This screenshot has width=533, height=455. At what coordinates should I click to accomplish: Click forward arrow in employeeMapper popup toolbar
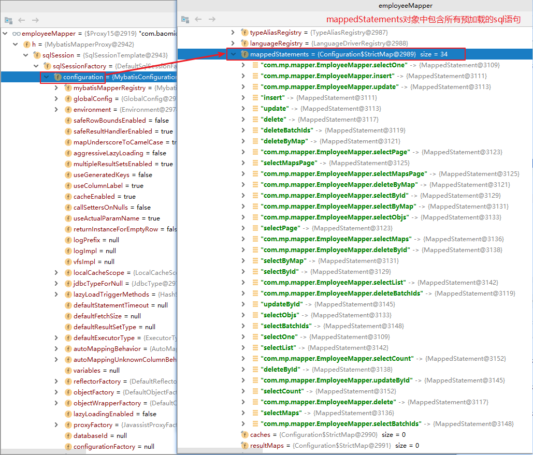pyautogui.click(x=212, y=19)
